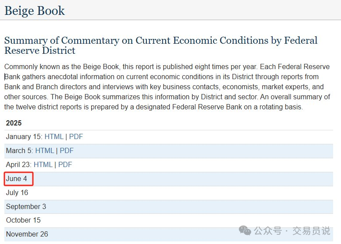This screenshot has width=341, height=244.
Task: Click the 交易员说 watermark text
Action: pos(311,231)
